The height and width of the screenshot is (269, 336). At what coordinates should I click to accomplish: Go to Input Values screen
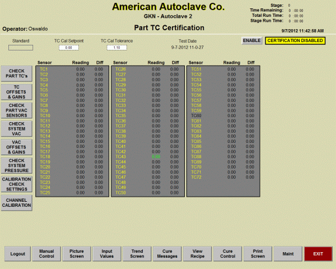[x=107, y=254]
